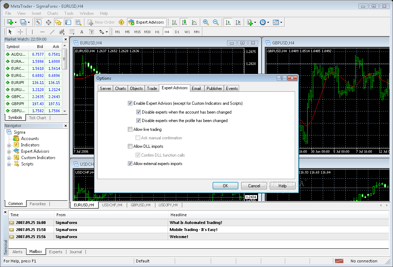Viewport: 393px width, 267px height.
Task: Open the Tools menu
Action: [x=69, y=13]
